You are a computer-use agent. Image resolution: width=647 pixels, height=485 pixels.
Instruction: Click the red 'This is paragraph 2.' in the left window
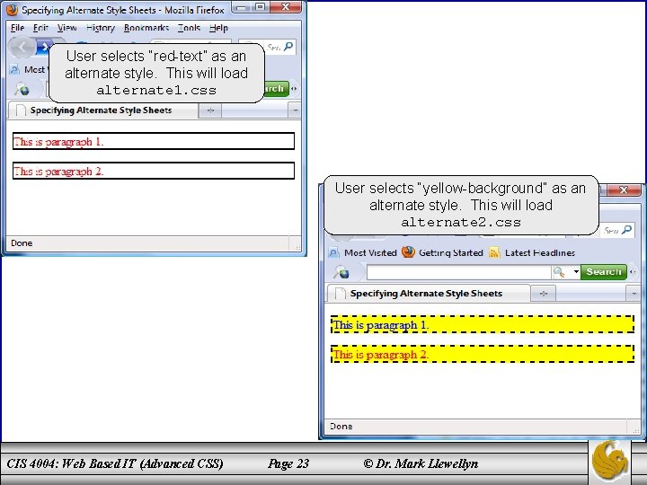click(58, 172)
